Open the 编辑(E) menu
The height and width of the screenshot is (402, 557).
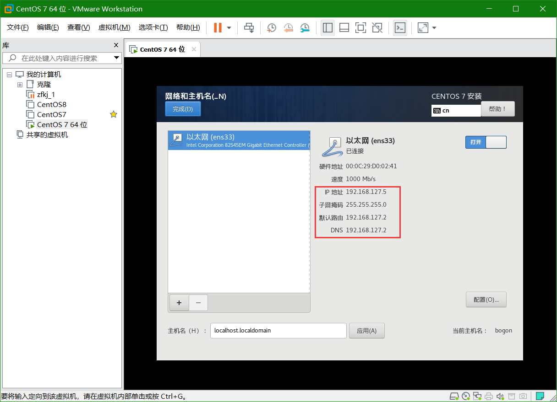click(x=48, y=27)
